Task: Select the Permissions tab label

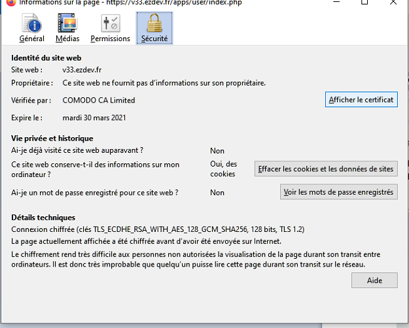Action: [x=110, y=39]
